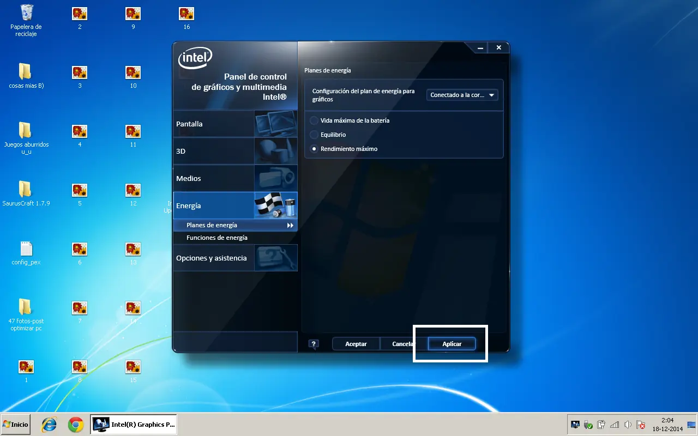Click Intel(R) Graphics taskbar button
This screenshot has width=698, height=436.
[x=134, y=425]
